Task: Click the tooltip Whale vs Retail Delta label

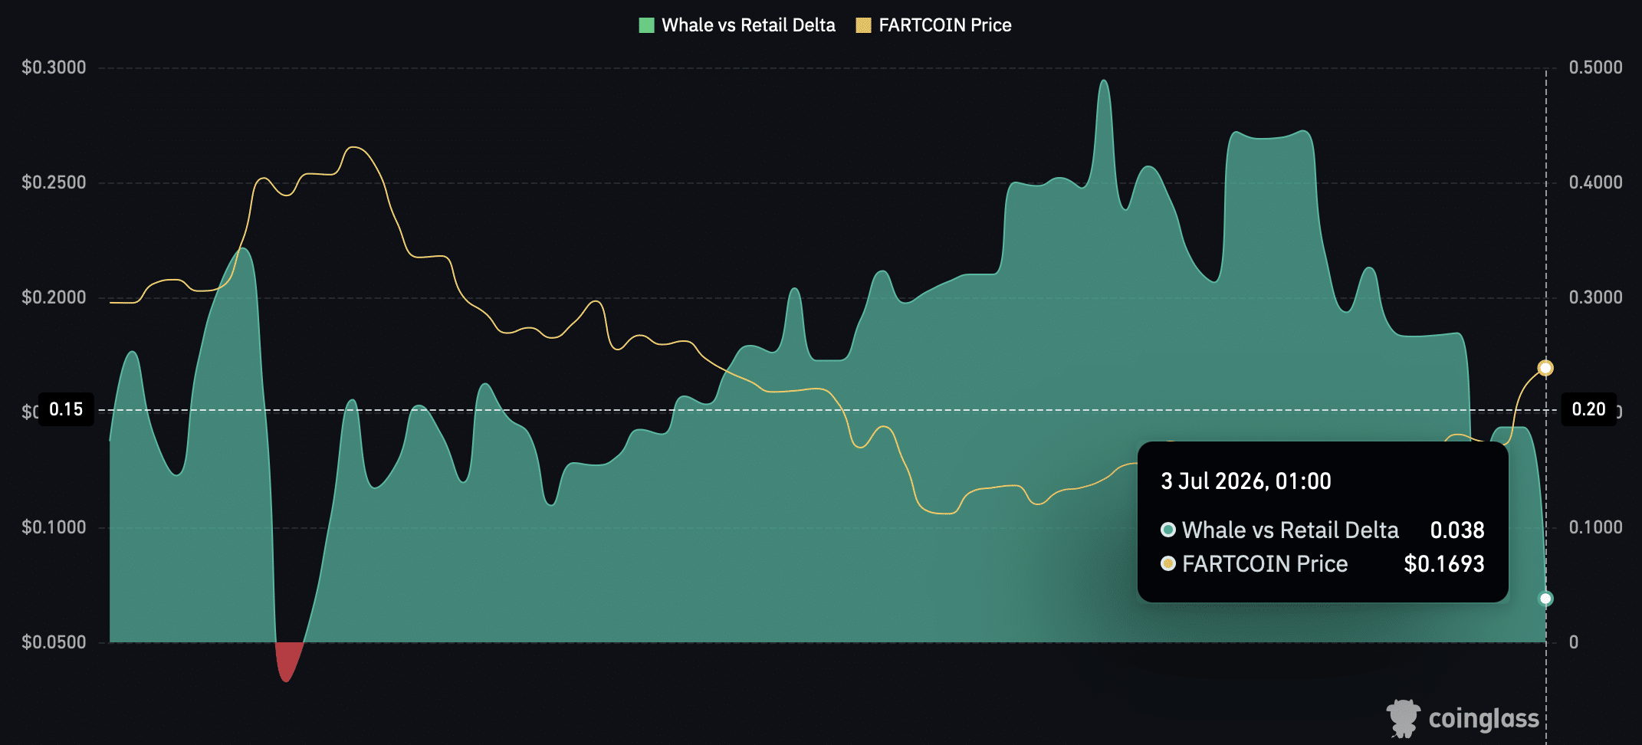Action: [1290, 530]
